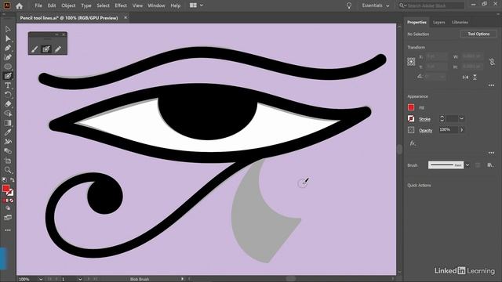Switch to the Layers tab
Viewport: 502px width, 282px height.
(439, 23)
